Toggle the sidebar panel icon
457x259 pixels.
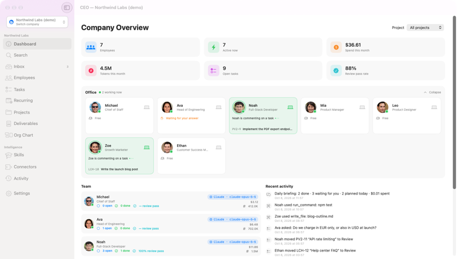[67, 7]
